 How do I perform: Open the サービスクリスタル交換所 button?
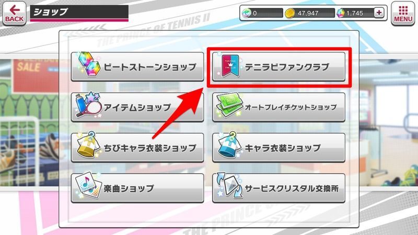pos(278,188)
